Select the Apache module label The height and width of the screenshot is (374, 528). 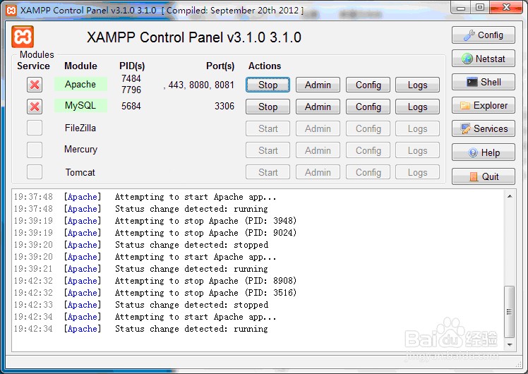[x=80, y=84]
